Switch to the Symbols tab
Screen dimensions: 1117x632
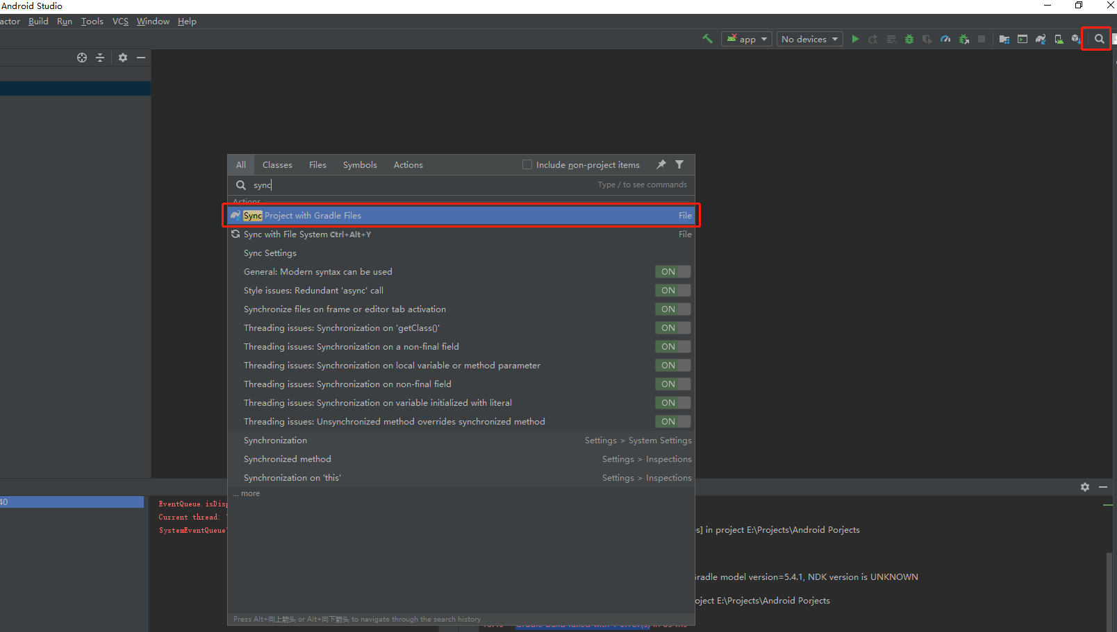[360, 165]
